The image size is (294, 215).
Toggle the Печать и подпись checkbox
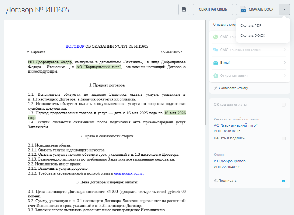coord(283,138)
